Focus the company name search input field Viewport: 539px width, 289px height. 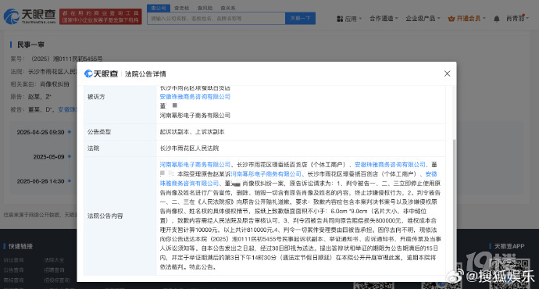tap(216, 18)
